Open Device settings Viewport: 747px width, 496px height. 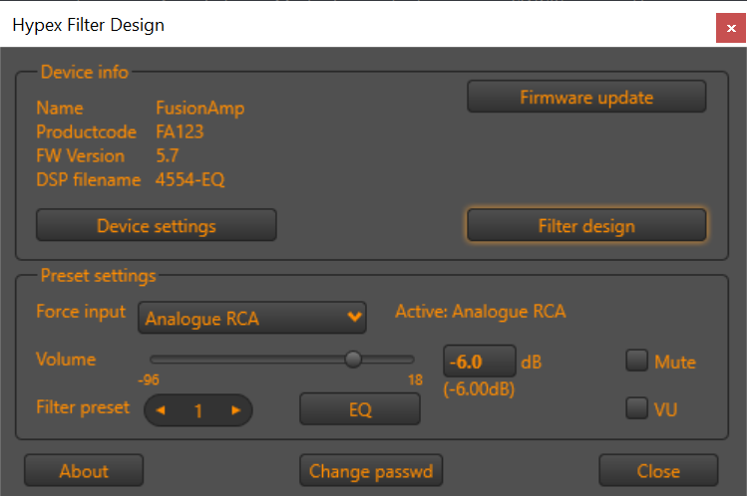[x=157, y=225]
